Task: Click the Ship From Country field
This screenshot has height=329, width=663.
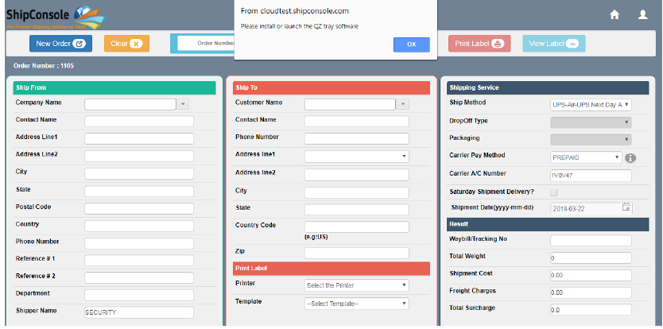Action: coord(139,226)
